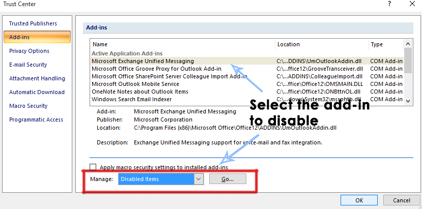The height and width of the screenshot is (209, 422).
Task: Click the OMSMAIN.DLL location cell
Action: click(320, 84)
